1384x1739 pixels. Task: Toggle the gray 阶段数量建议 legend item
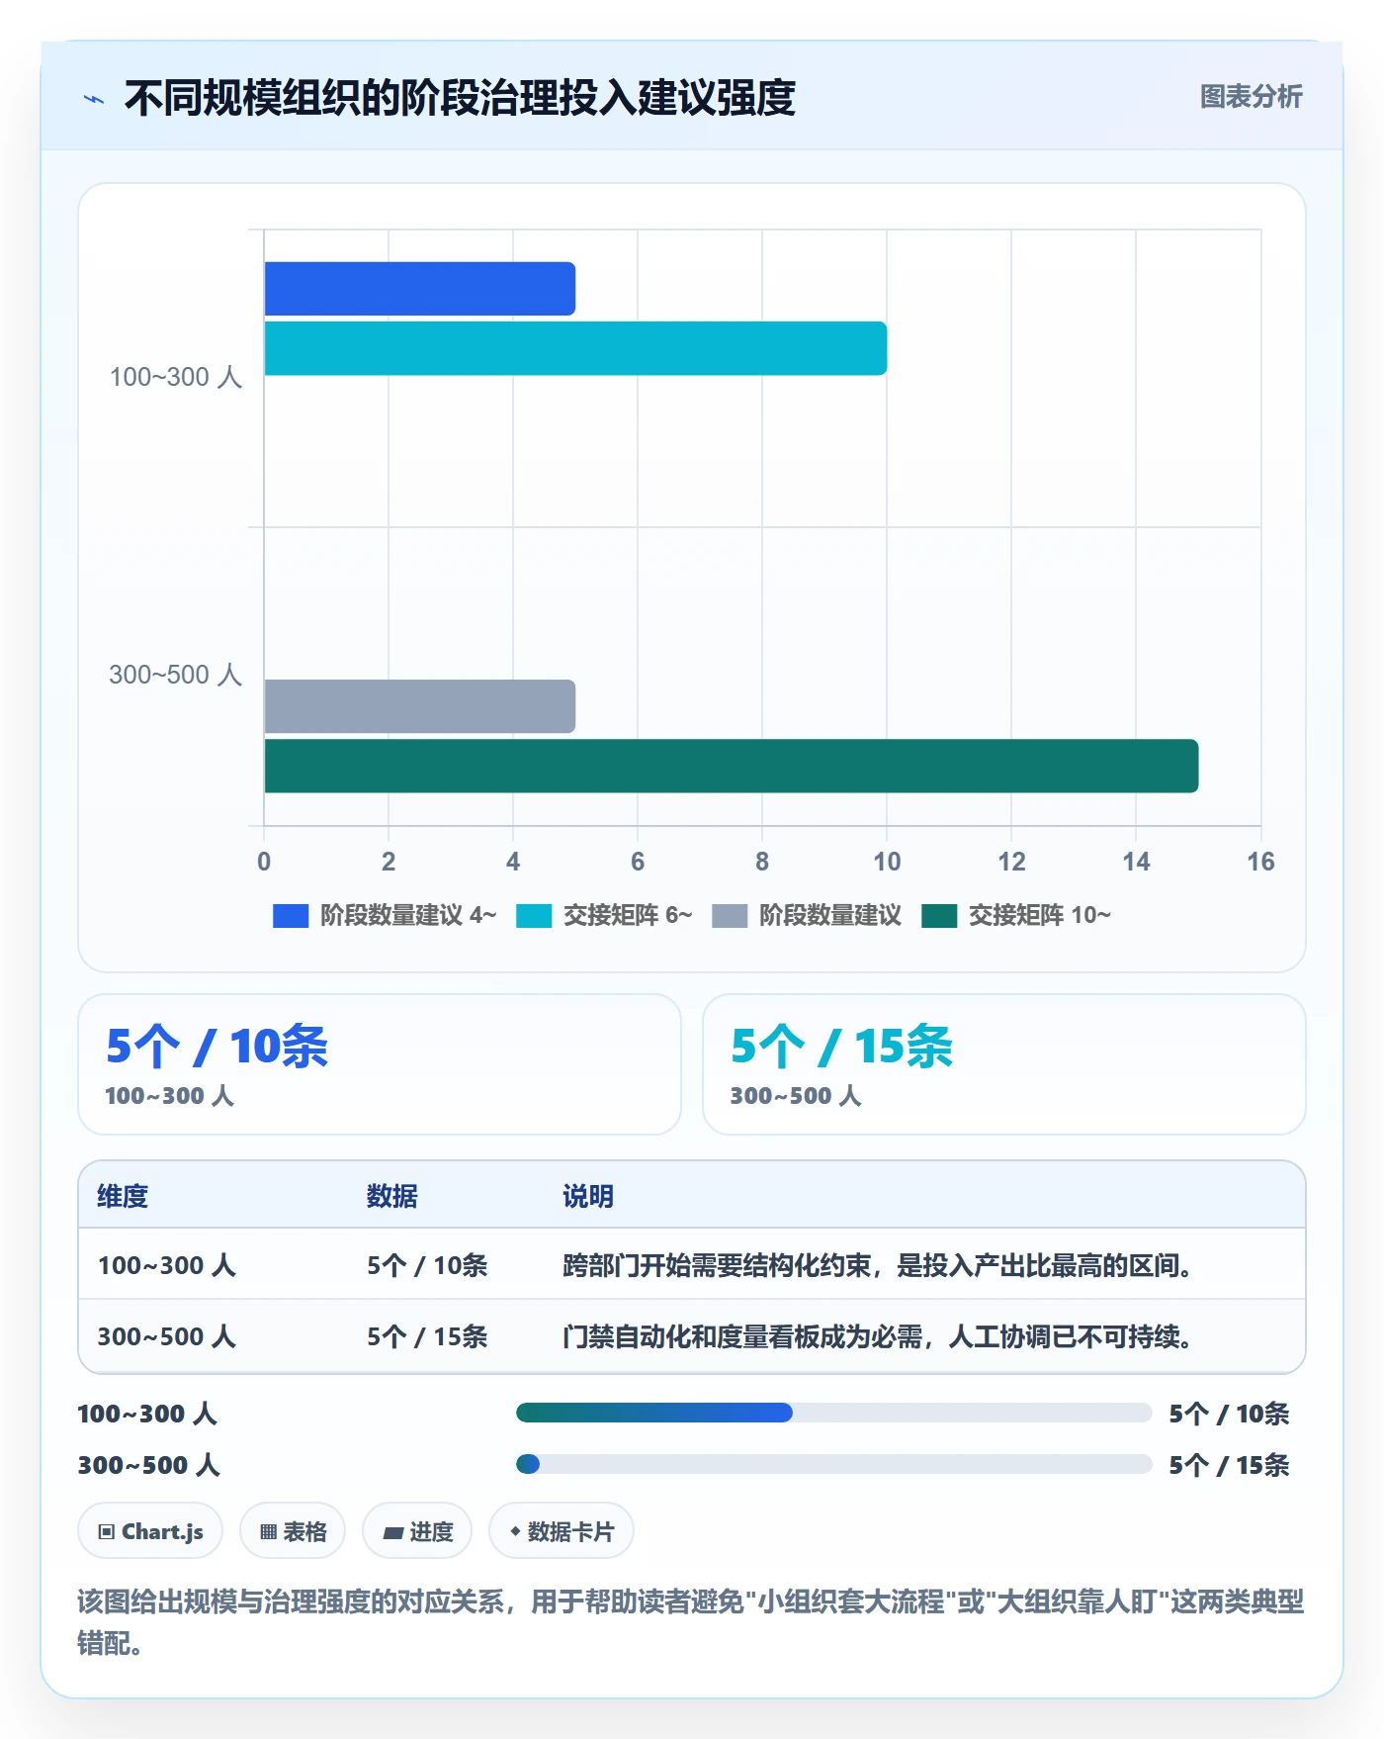coord(807,915)
